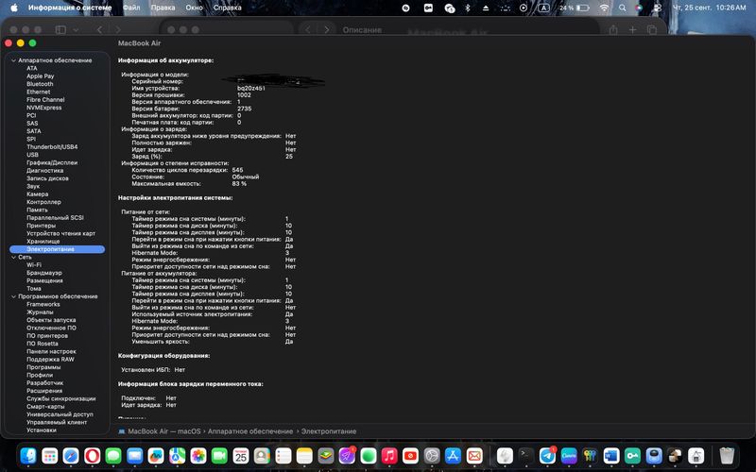Open the Окно menu

(195, 8)
